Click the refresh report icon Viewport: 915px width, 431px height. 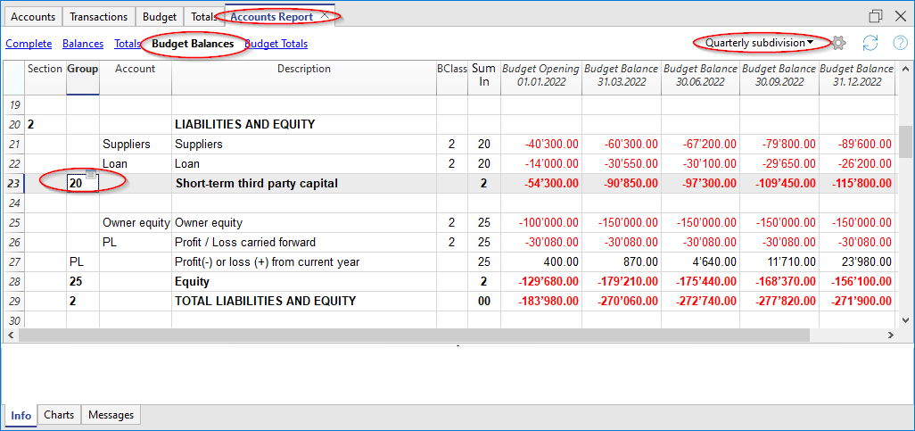click(870, 43)
